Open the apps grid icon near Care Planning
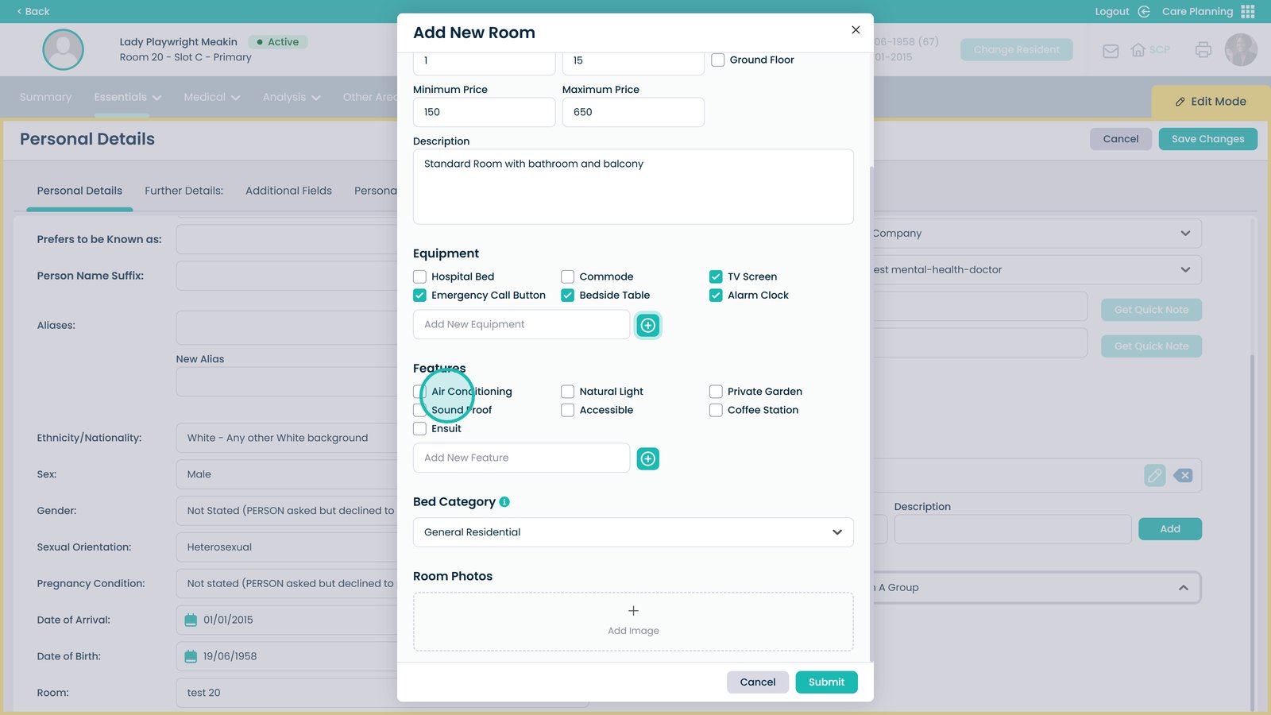This screenshot has height=715, width=1271. click(x=1248, y=11)
